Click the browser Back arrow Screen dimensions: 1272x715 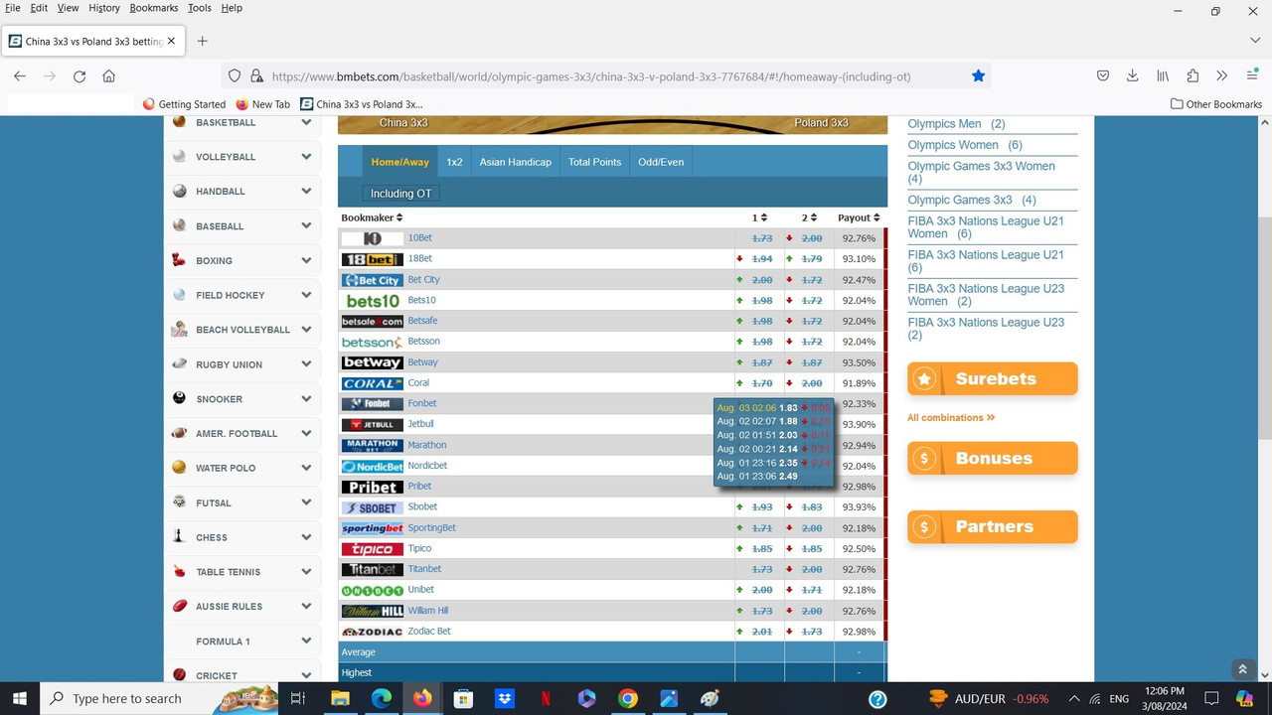click(20, 75)
